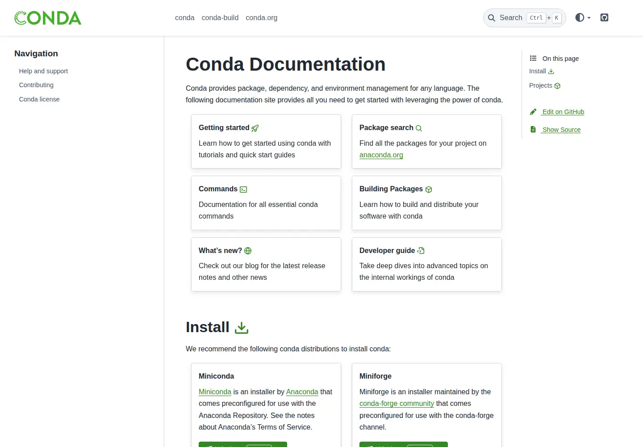The image size is (643, 447).
Task: Open the Building Packages card
Action: click(427, 203)
